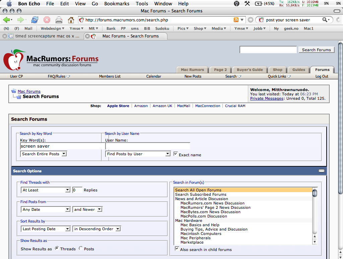
Task: Open the Bookmarks menu
Action: click(x=117, y=3)
